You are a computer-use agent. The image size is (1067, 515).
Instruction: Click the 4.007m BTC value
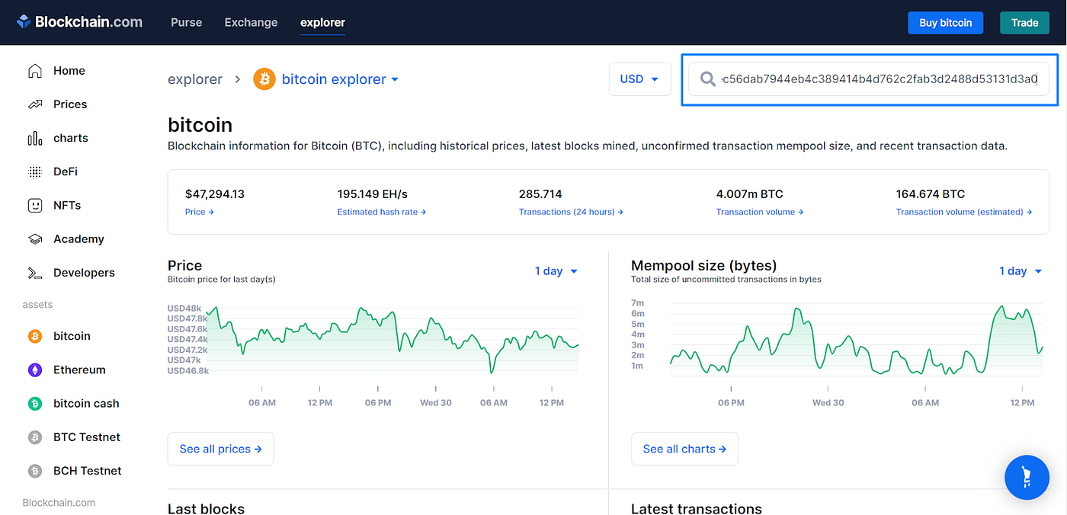point(750,194)
